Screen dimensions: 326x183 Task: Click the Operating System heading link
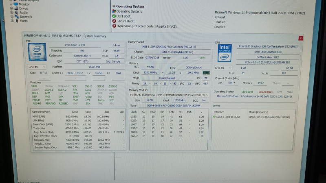coord(130,7)
